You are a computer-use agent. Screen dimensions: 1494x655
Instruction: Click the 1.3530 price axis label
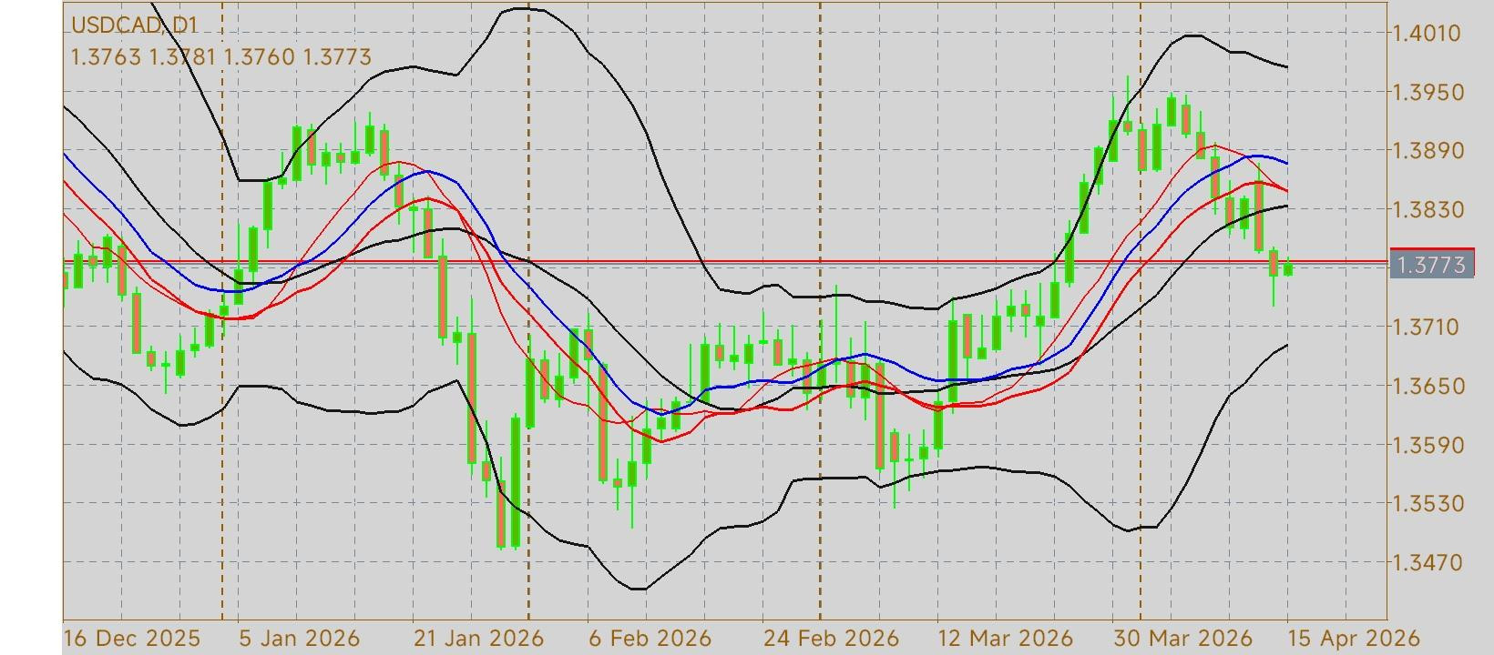(x=1427, y=503)
